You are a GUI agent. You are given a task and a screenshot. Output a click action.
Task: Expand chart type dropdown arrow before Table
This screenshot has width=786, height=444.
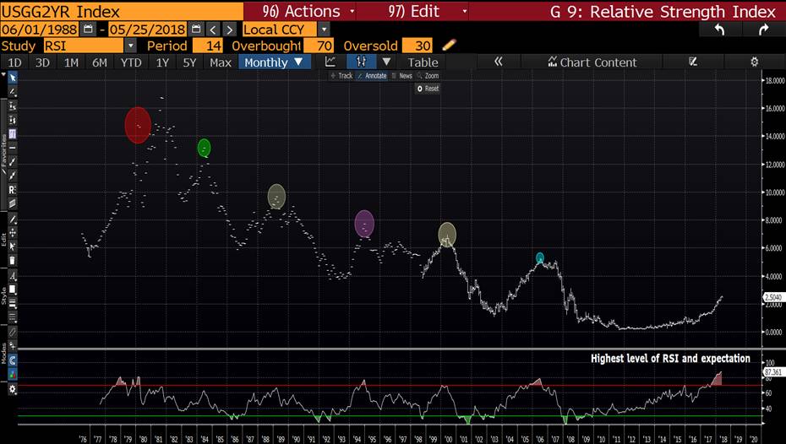pyautogui.click(x=386, y=62)
